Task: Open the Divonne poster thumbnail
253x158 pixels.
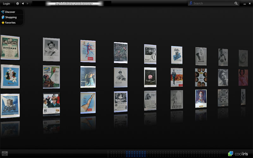Action: coord(10,47)
